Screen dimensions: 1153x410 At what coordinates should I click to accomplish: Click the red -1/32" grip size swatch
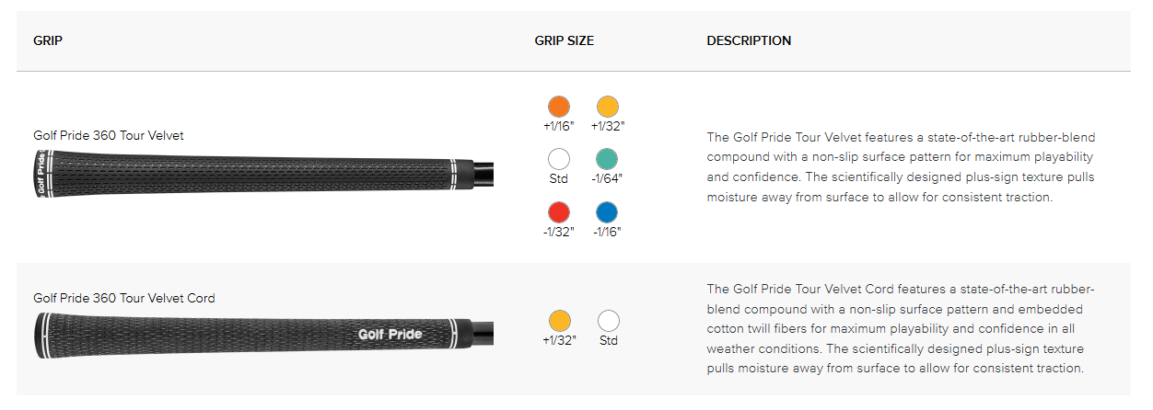point(558,211)
